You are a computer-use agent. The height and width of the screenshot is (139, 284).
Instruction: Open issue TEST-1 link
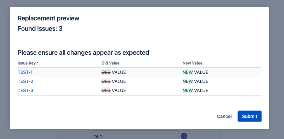coord(25,72)
